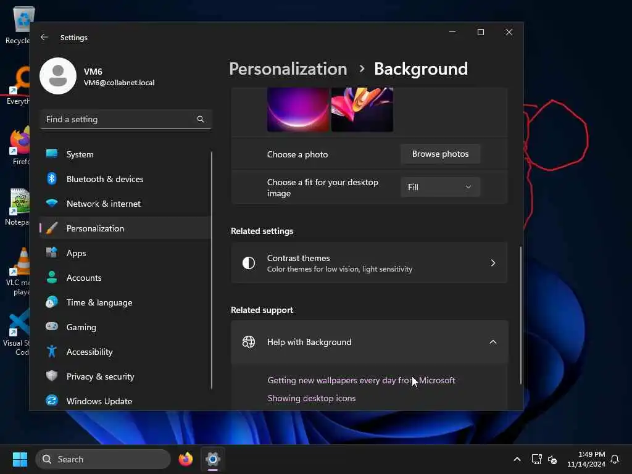
Task: Open the VLC media player desktop shortcut
Action: click(x=17, y=272)
